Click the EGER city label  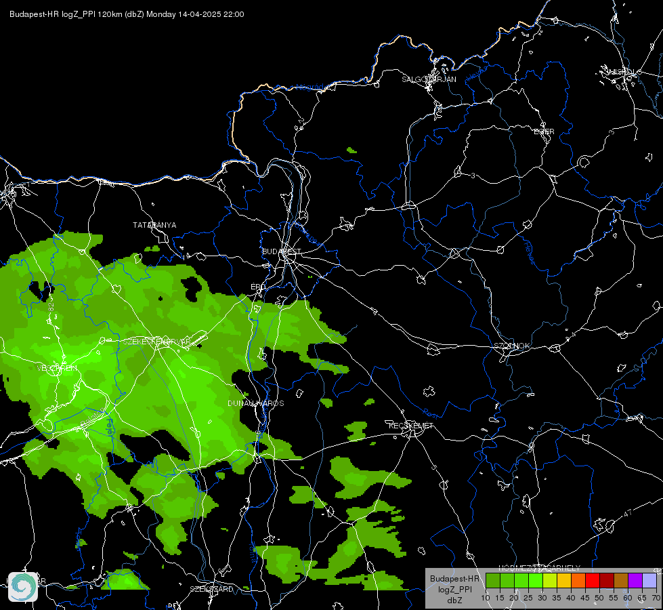click(544, 131)
